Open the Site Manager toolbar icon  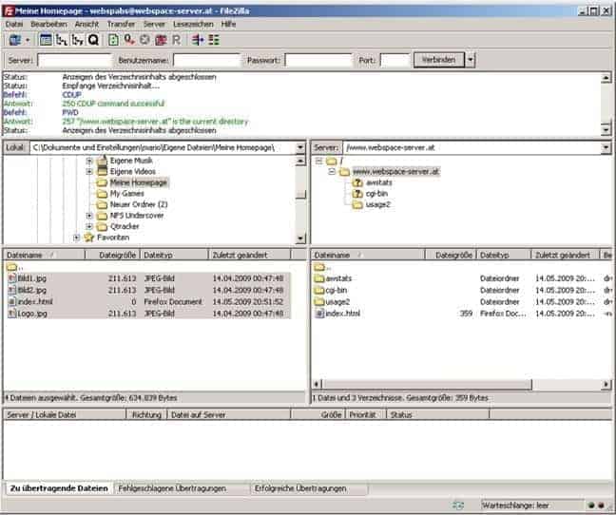pos(15,40)
